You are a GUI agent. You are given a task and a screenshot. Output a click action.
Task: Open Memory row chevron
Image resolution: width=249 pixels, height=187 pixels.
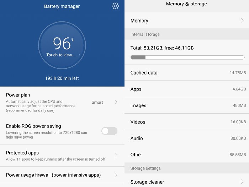(x=242, y=20)
